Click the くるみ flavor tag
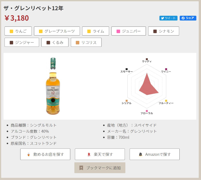This screenshot has height=180, width=201. pyautogui.click(x=55, y=42)
